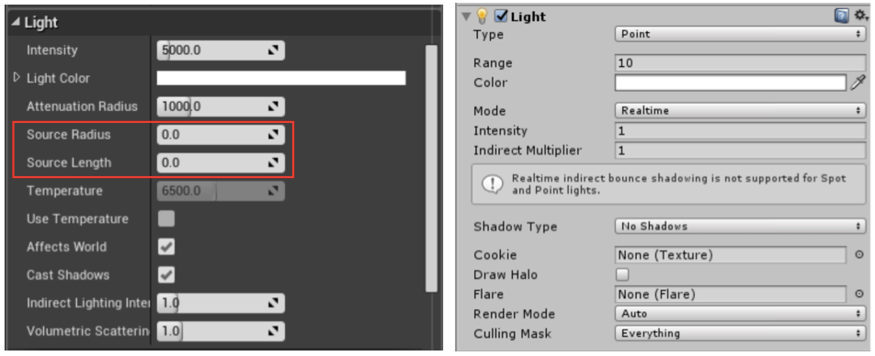Open the Shadow Type dropdown
This screenshot has height=356, width=875.
pyautogui.click(x=740, y=227)
